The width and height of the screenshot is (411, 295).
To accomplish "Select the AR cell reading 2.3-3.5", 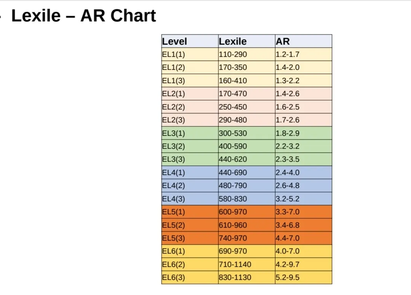I will point(303,159).
